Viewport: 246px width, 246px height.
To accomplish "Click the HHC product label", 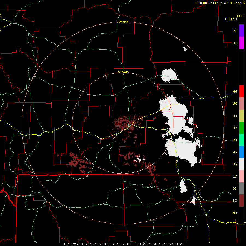I will tap(240, 16).
